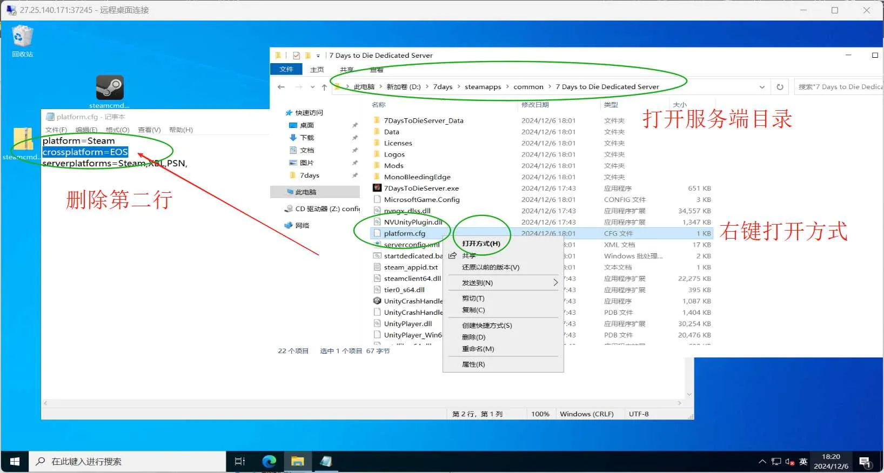
Task: Select 7days in navigation pane
Action: [309, 175]
